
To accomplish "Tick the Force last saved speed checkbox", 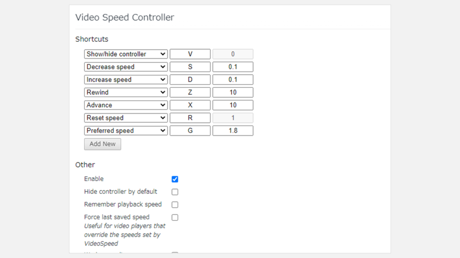I will (x=175, y=218).
